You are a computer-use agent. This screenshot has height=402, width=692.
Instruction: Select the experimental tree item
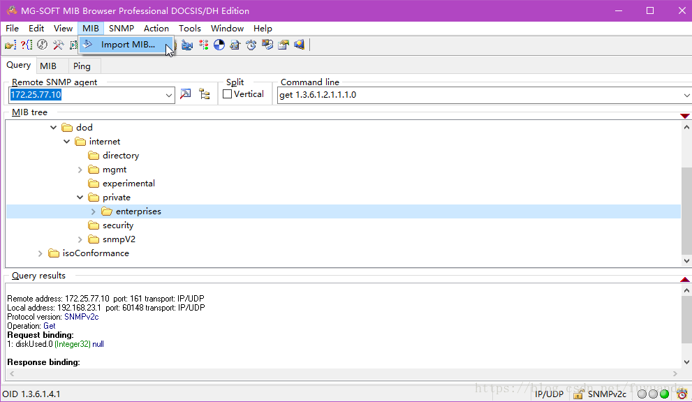(x=128, y=184)
